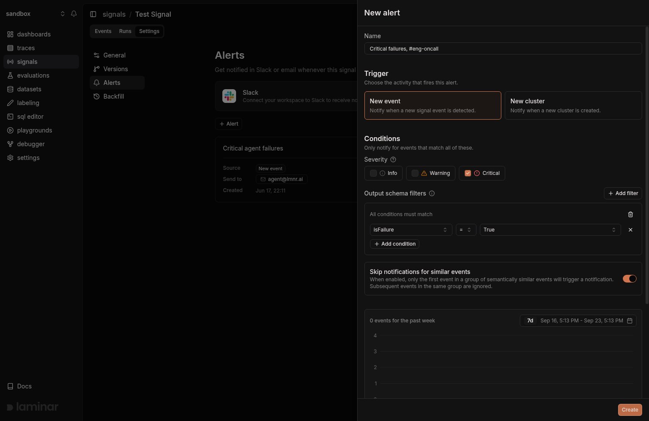Screen dimensions: 649x421
Task: Click the plus Alert button
Action: click(x=229, y=124)
